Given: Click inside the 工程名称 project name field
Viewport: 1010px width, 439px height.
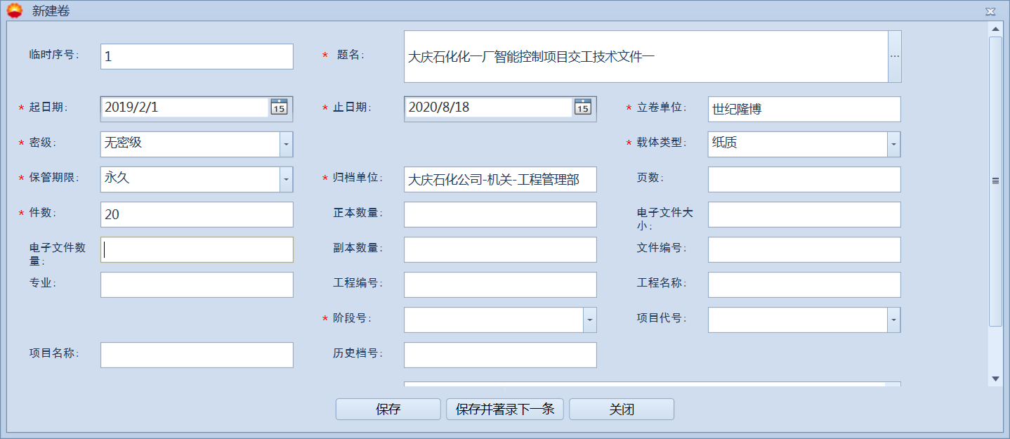Looking at the screenshot, I should tap(804, 284).
